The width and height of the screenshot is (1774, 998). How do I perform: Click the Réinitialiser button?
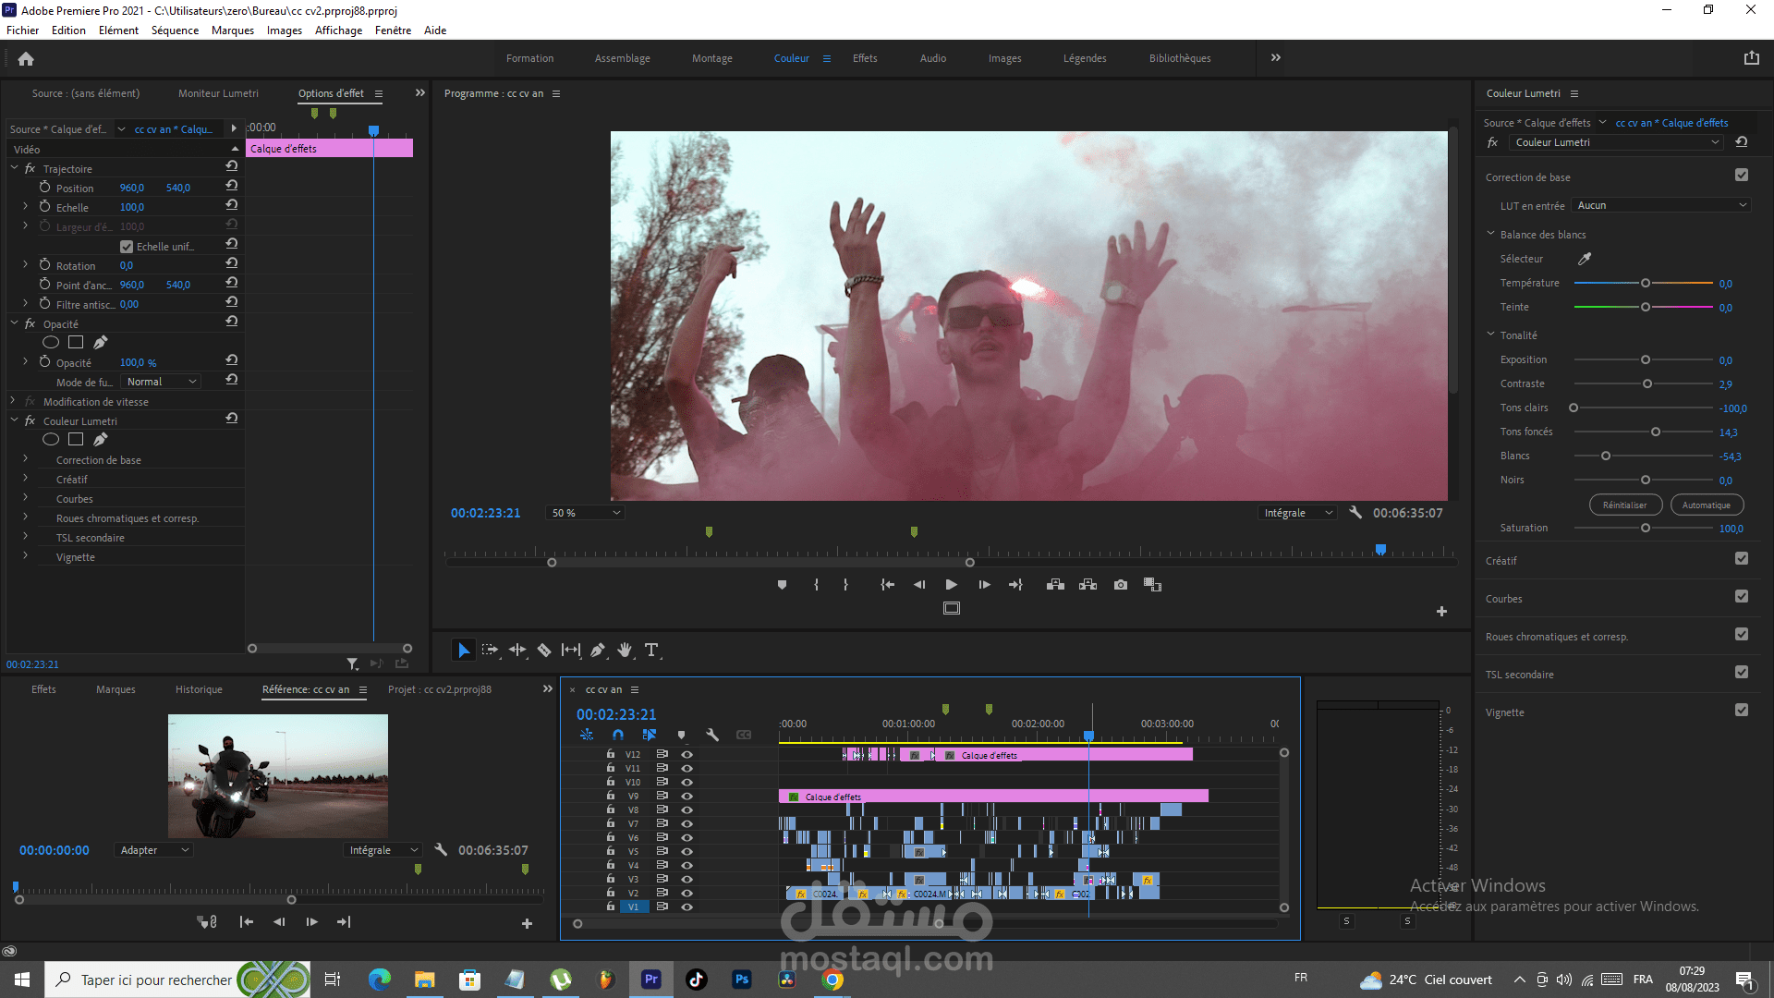1624,505
